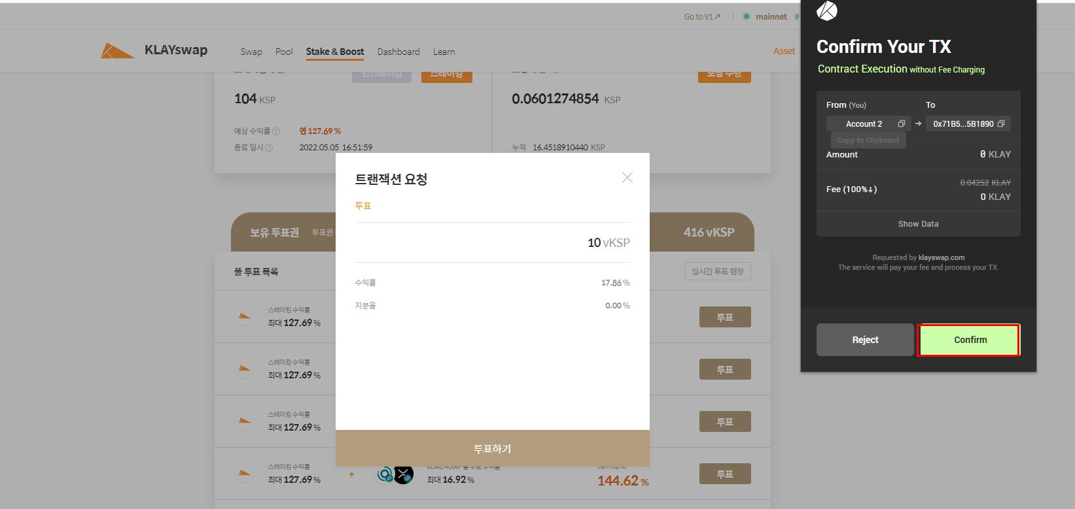Close the 트랜잭션 요청 dialog
This screenshot has height=509, width=1075.
pyautogui.click(x=627, y=178)
